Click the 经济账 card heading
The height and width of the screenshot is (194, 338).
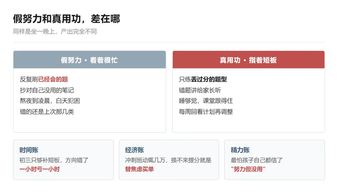click(135, 150)
